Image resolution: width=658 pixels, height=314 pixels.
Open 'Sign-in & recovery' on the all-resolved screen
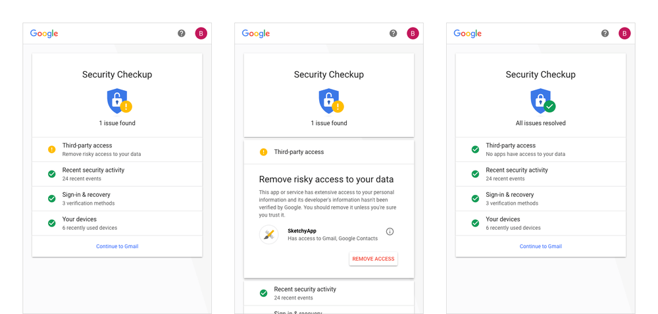(x=540, y=199)
